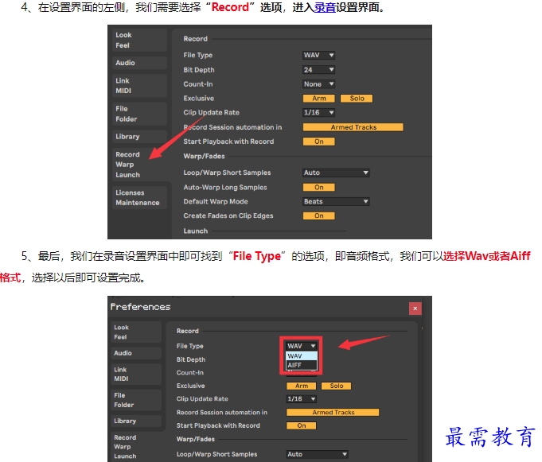Open the 录音 hyperlink in step 4 text
The width and height of the screenshot is (542, 462).
click(x=325, y=7)
